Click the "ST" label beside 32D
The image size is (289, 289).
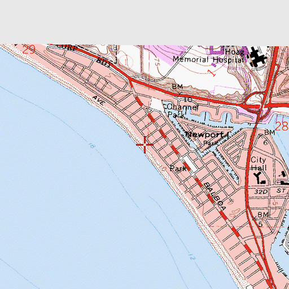(x=281, y=191)
